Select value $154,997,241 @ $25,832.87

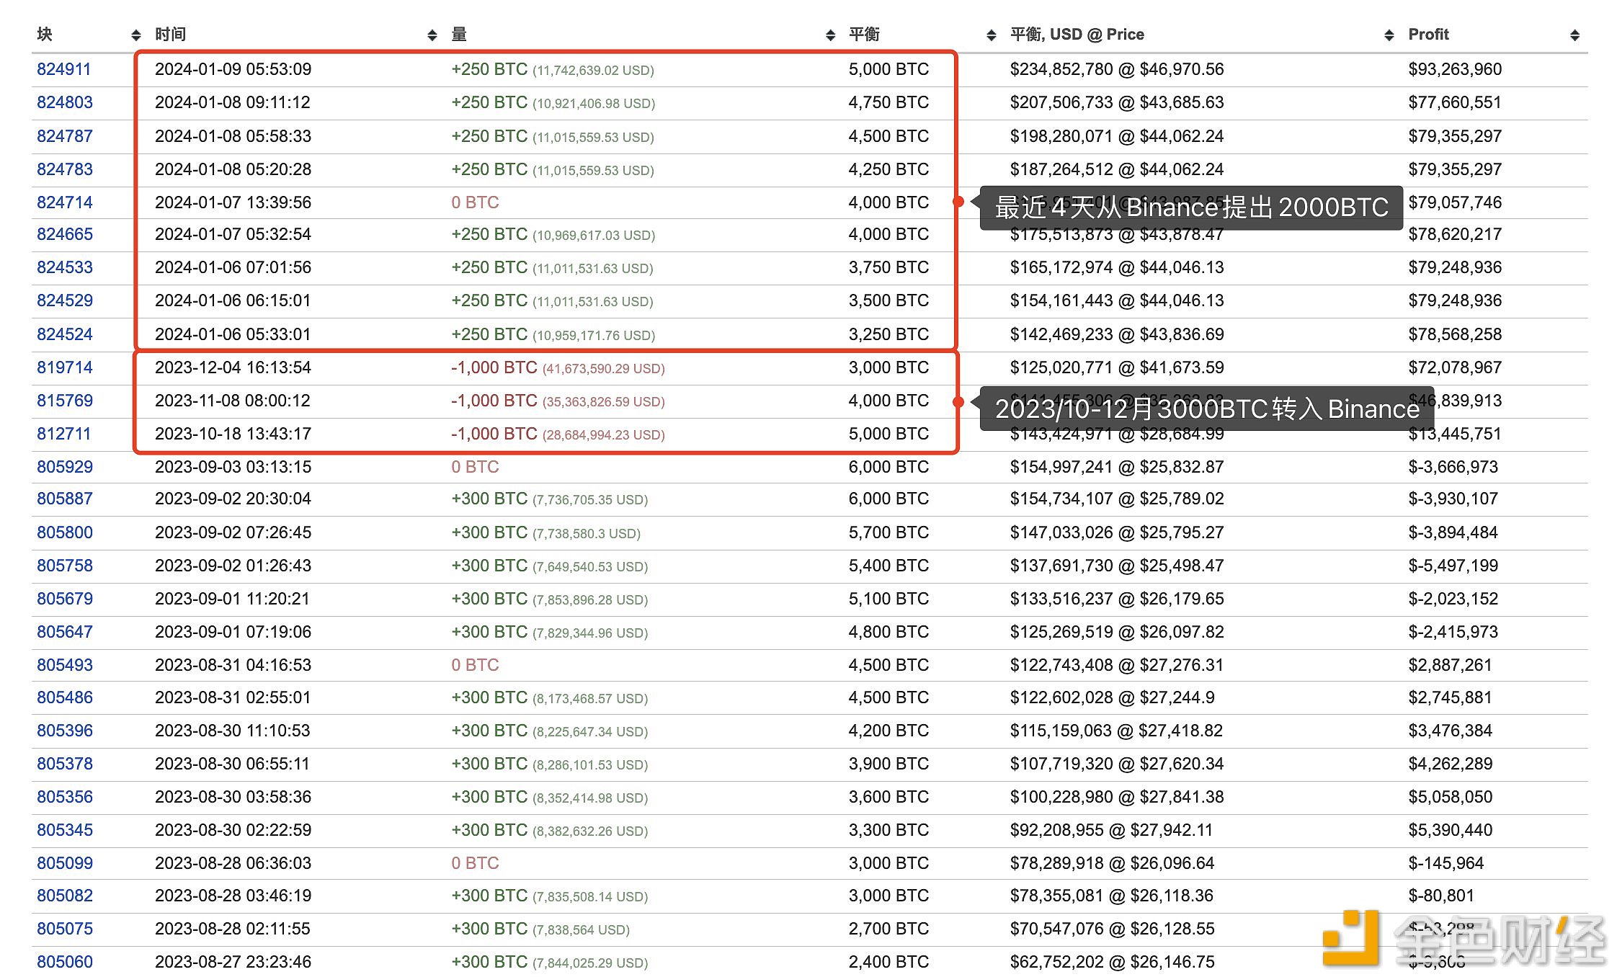1117,467
